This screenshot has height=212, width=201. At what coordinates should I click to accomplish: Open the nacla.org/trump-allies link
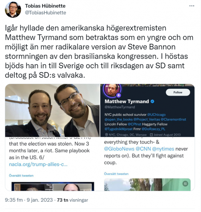[38, 164]
